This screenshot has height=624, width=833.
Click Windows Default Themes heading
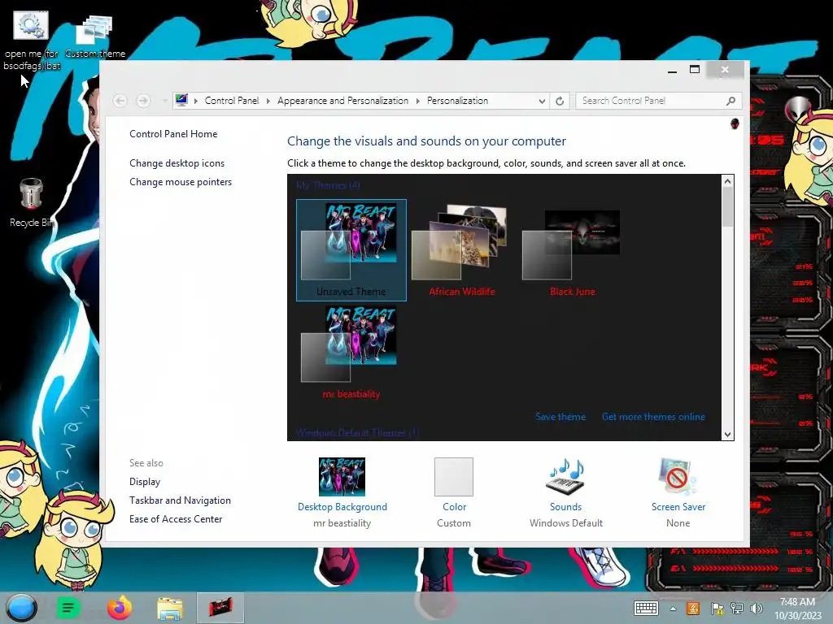click(x=358, y=433)
